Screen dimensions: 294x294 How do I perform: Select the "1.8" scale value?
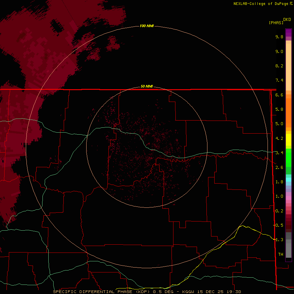click(279, 182)
